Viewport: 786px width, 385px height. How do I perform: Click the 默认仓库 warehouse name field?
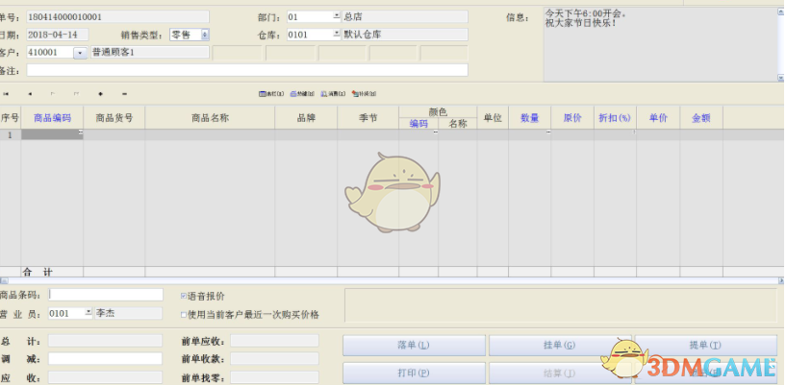[x=405, y=35]
